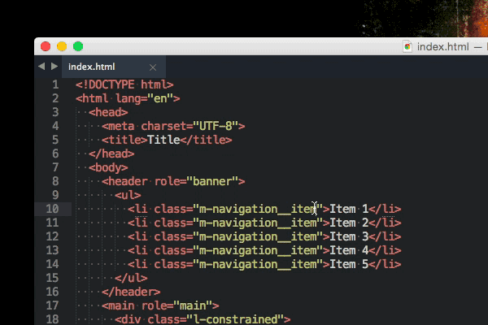Click the document icon in title bar
488x325 pixels.
pos(408,46)
